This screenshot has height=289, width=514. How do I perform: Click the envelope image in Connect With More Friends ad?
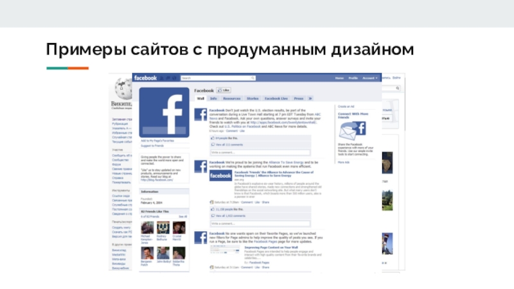point(352,130)
